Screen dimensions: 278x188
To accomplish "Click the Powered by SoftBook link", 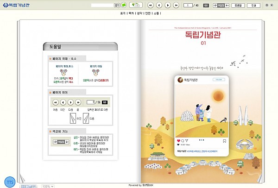I will click(141, 185).
